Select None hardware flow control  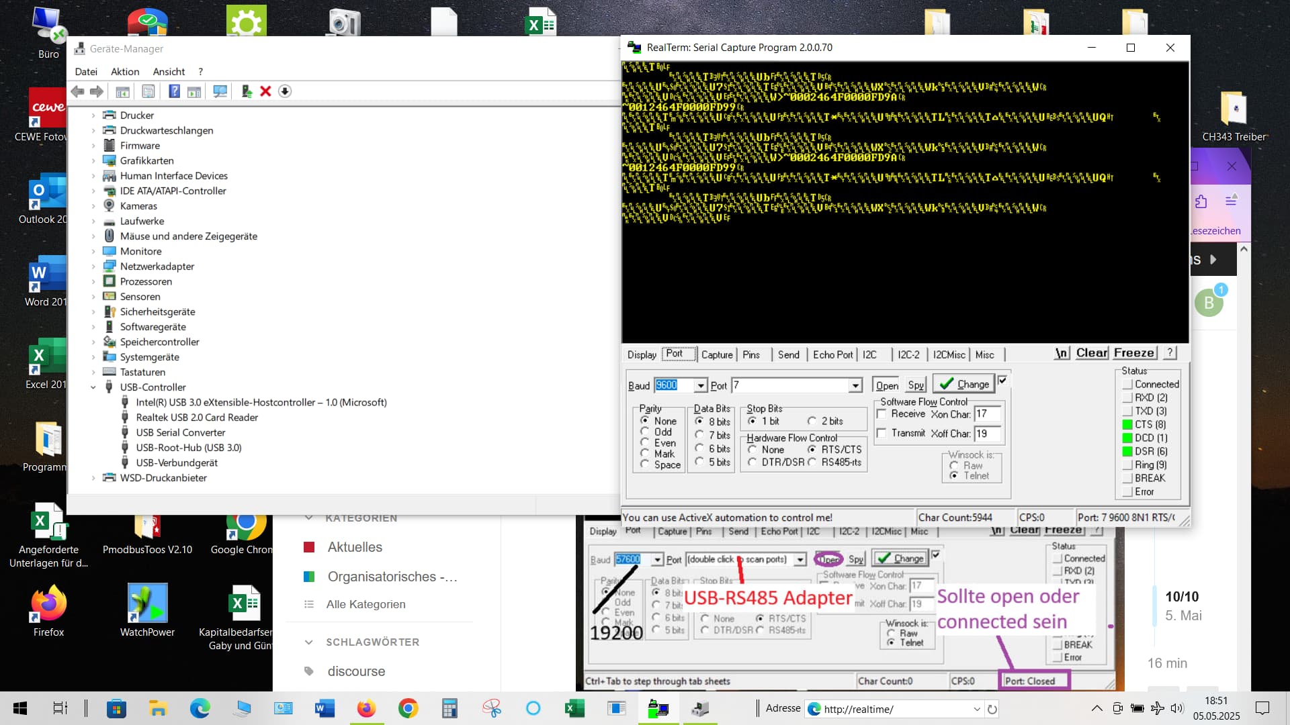click(752, 449)
